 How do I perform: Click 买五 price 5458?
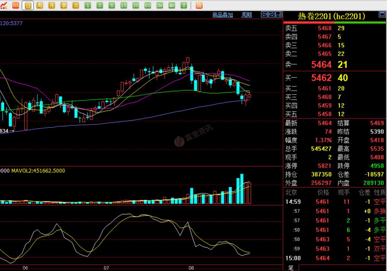tap(325, 114)
